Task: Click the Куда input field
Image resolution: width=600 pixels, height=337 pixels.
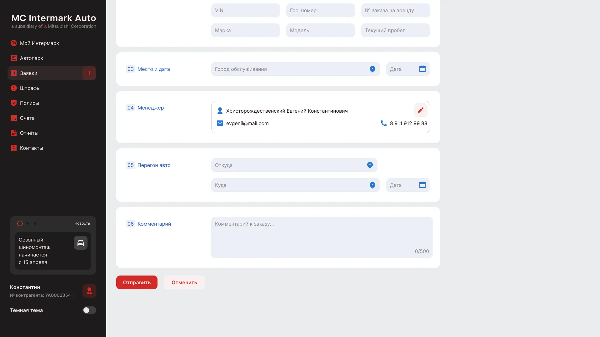Action: coord(296,185)
